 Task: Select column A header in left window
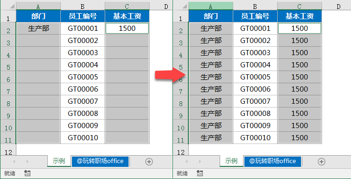click(x=38, y=6)
